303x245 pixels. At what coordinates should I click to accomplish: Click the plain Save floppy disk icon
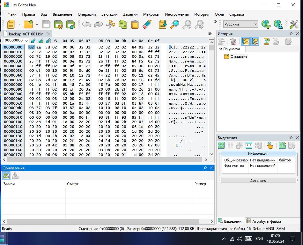click(x=46, y=24)
